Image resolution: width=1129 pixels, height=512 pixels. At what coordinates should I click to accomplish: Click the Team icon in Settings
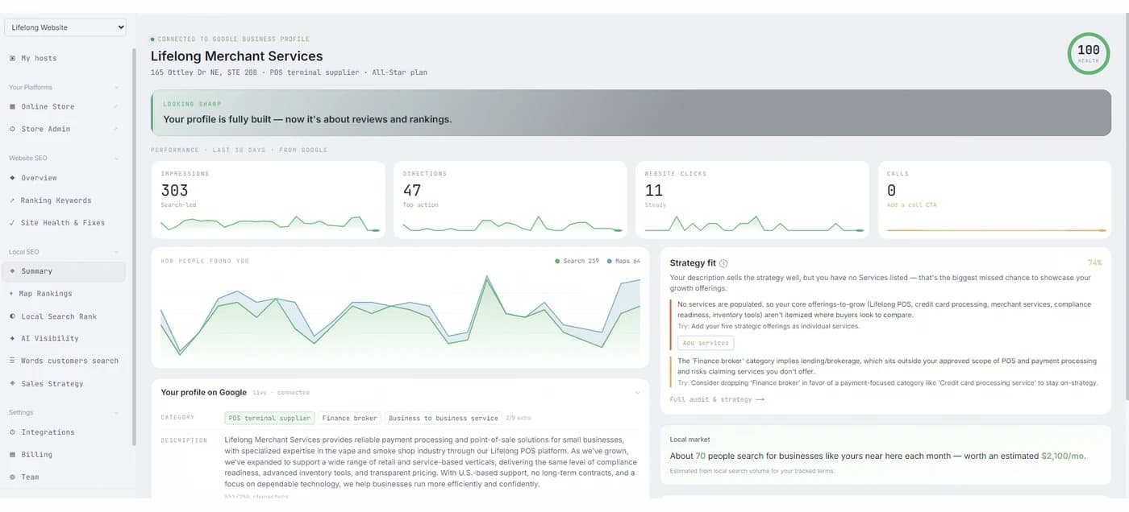click(12, 477)
